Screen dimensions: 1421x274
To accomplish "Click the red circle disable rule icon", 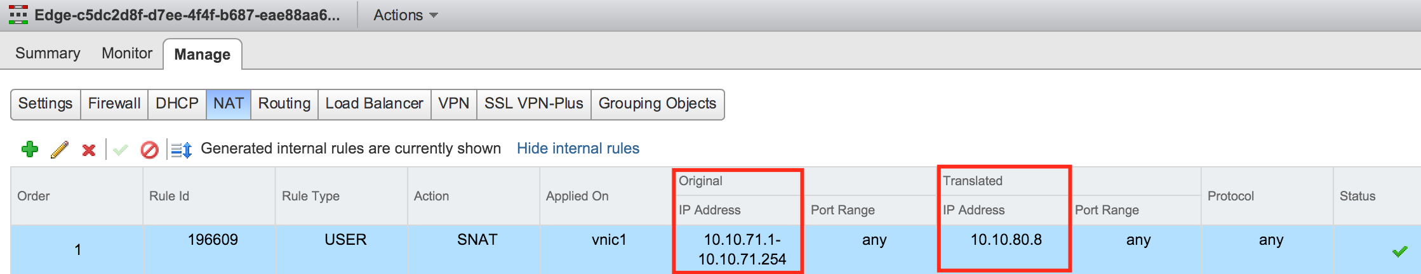I will click(149, 150).
